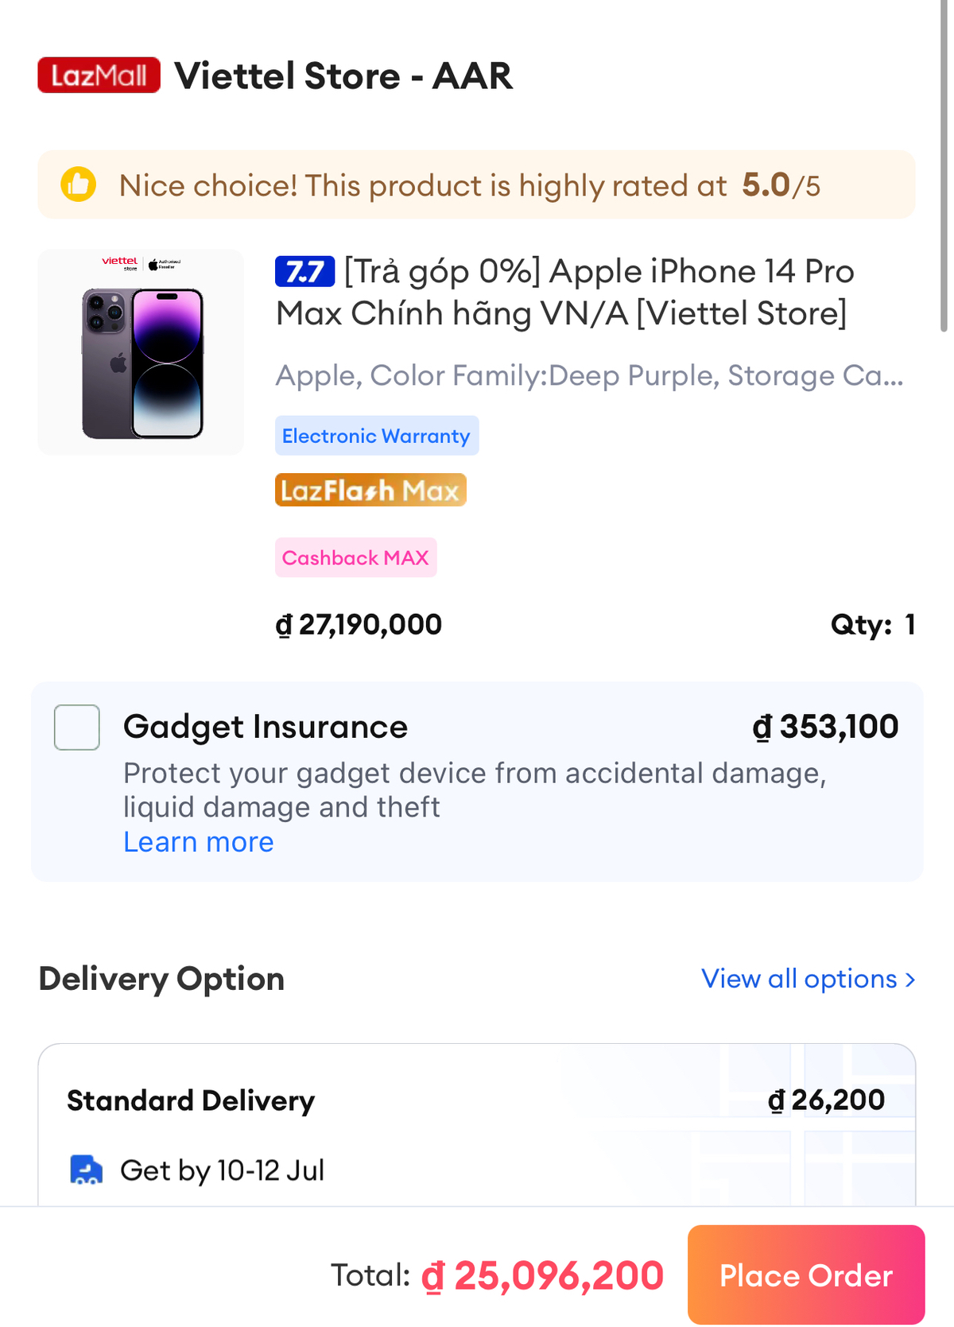Click the LazMall red badge icon
This screenshot has height=1327, width=954.
(x=99, y=76)
